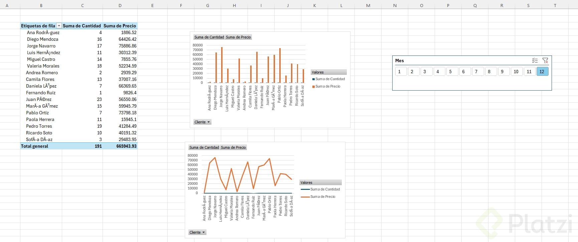Viewport: 578px width, 242px height.
Task: Select column R header
Action: pos(501,5)
